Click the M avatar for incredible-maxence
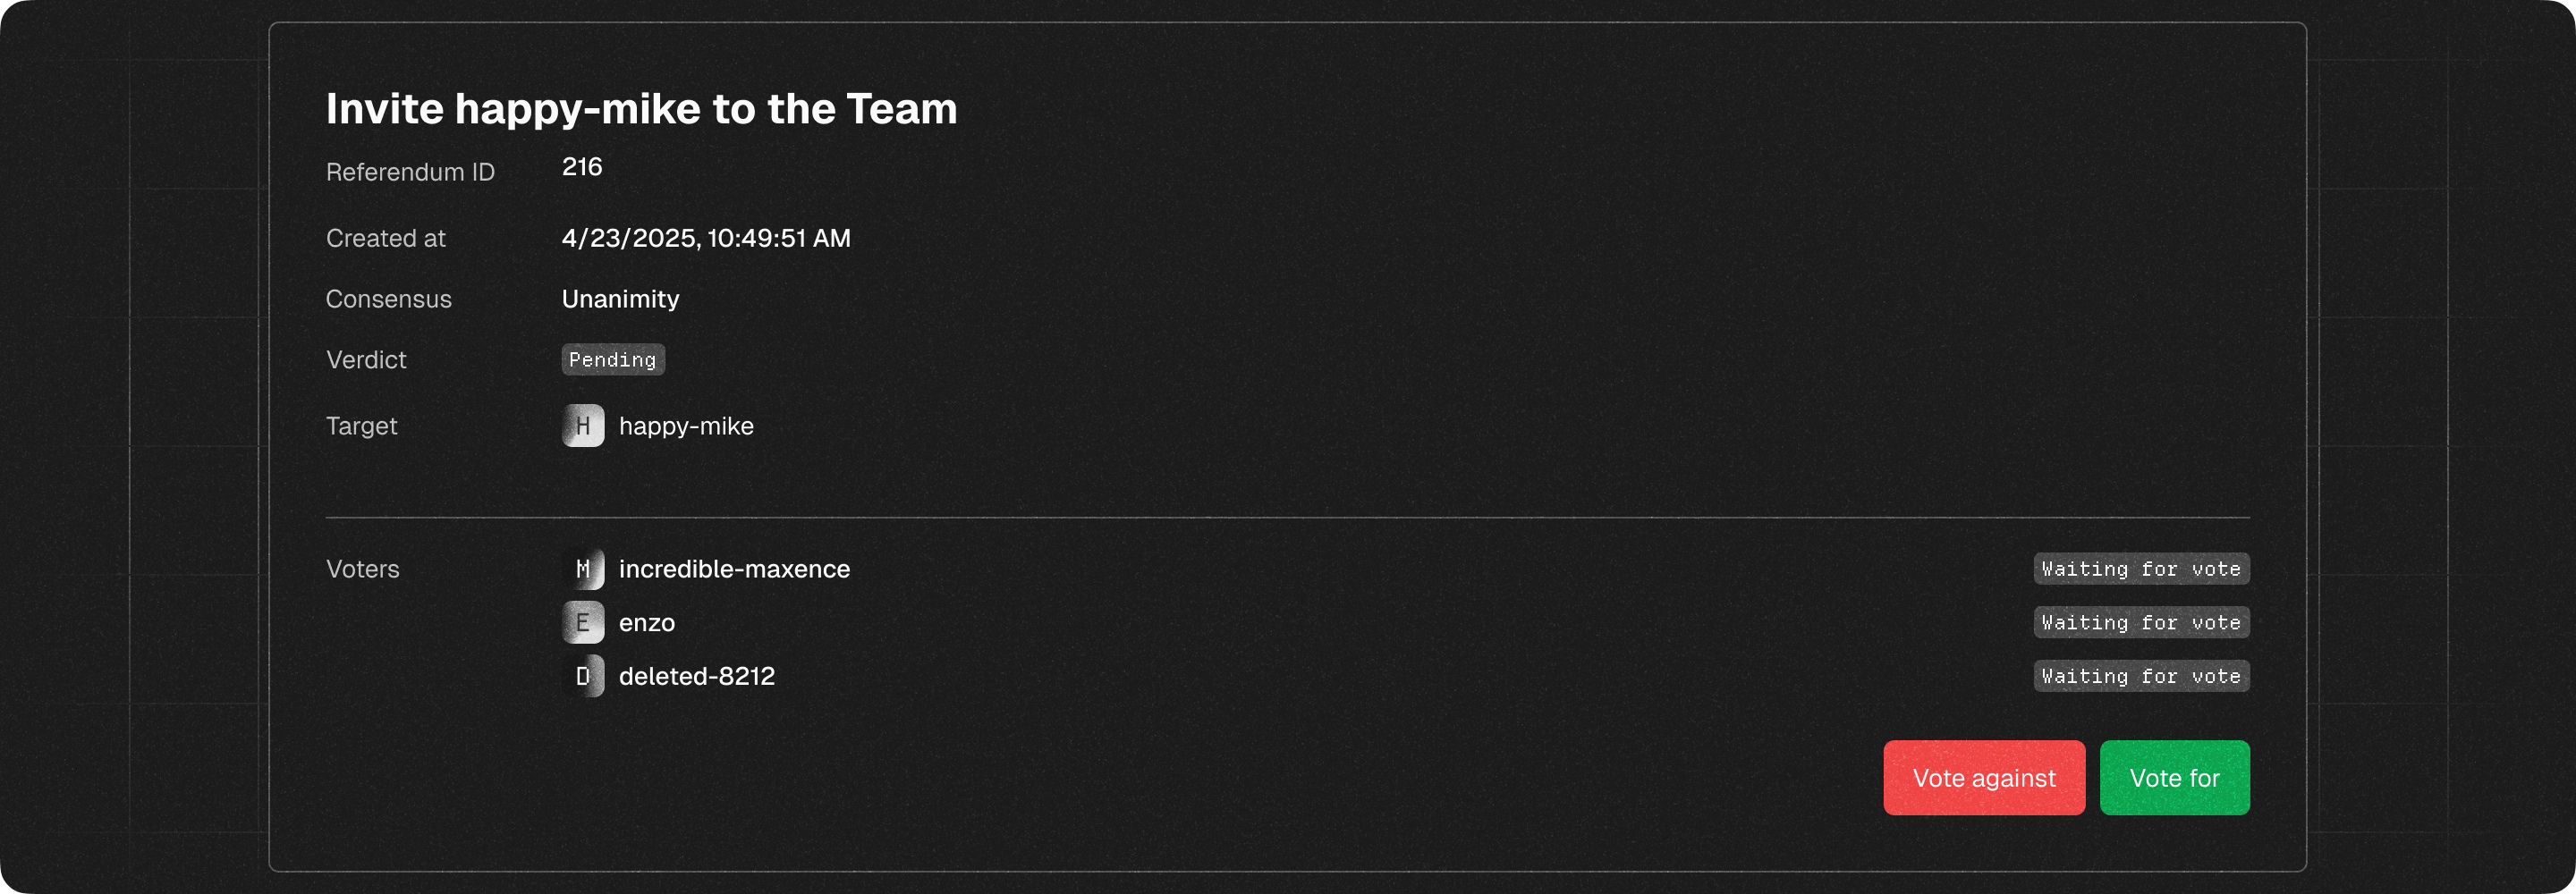Viewport: 2576px width, 894px height. click(583, 569)
